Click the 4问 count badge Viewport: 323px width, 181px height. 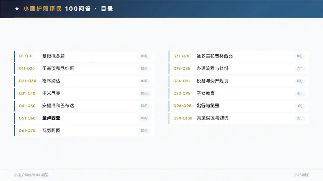[x=299, y=93]
